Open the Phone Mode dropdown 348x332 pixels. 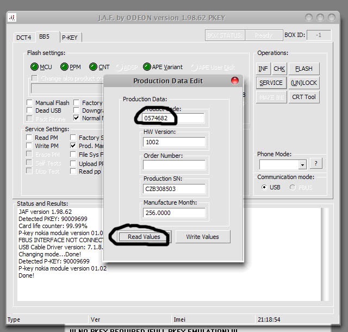click(302, 165)
